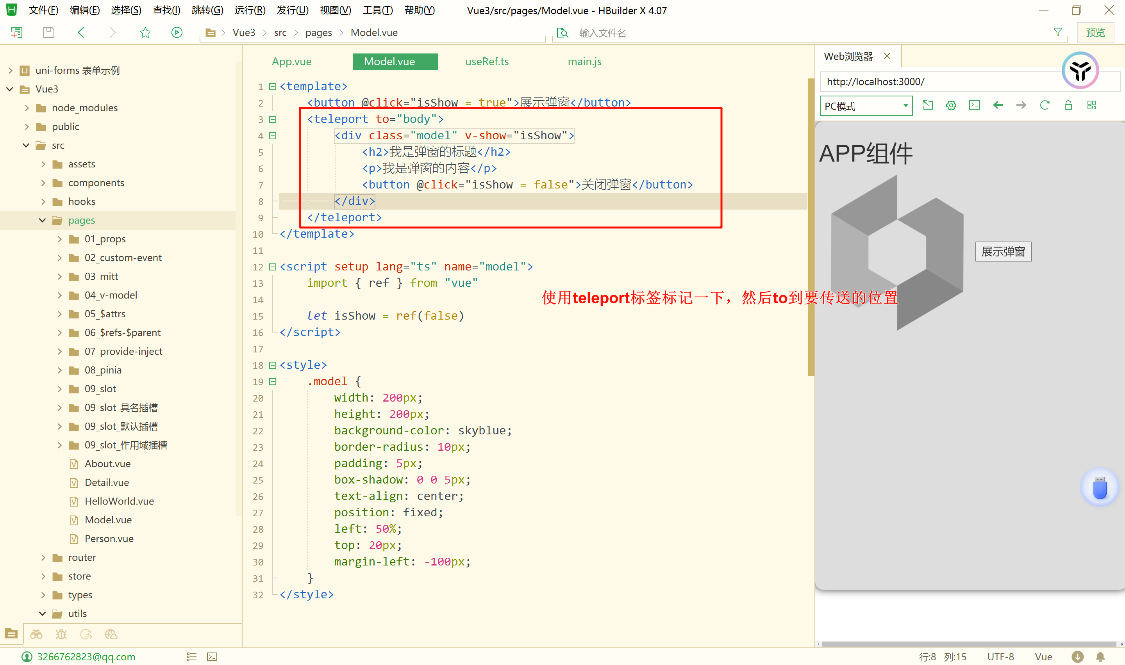The height and width of the screenshot is (665, 1125).
Task: Toggle the browser lock icon
Action: point(1068,105)
